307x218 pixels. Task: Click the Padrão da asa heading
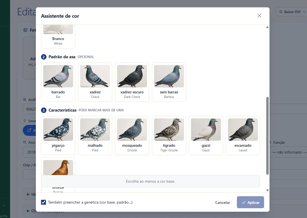pos(62,57)
